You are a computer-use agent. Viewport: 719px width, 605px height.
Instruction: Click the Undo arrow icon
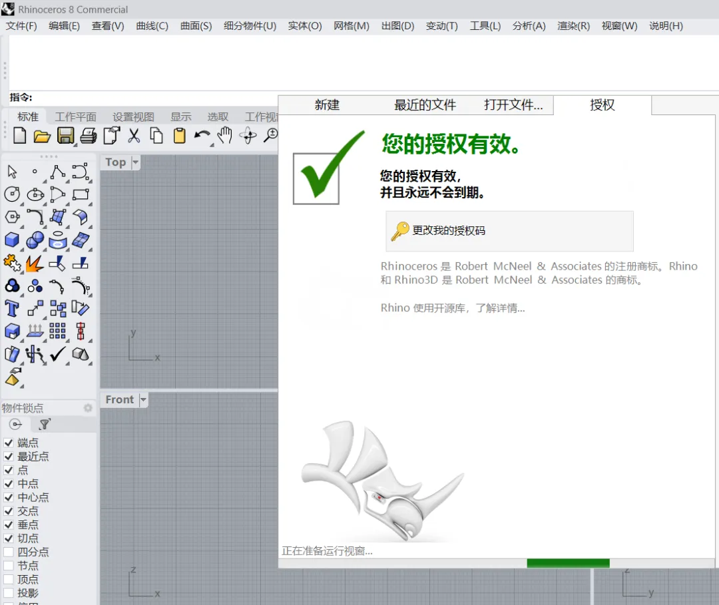click(202, 136)
